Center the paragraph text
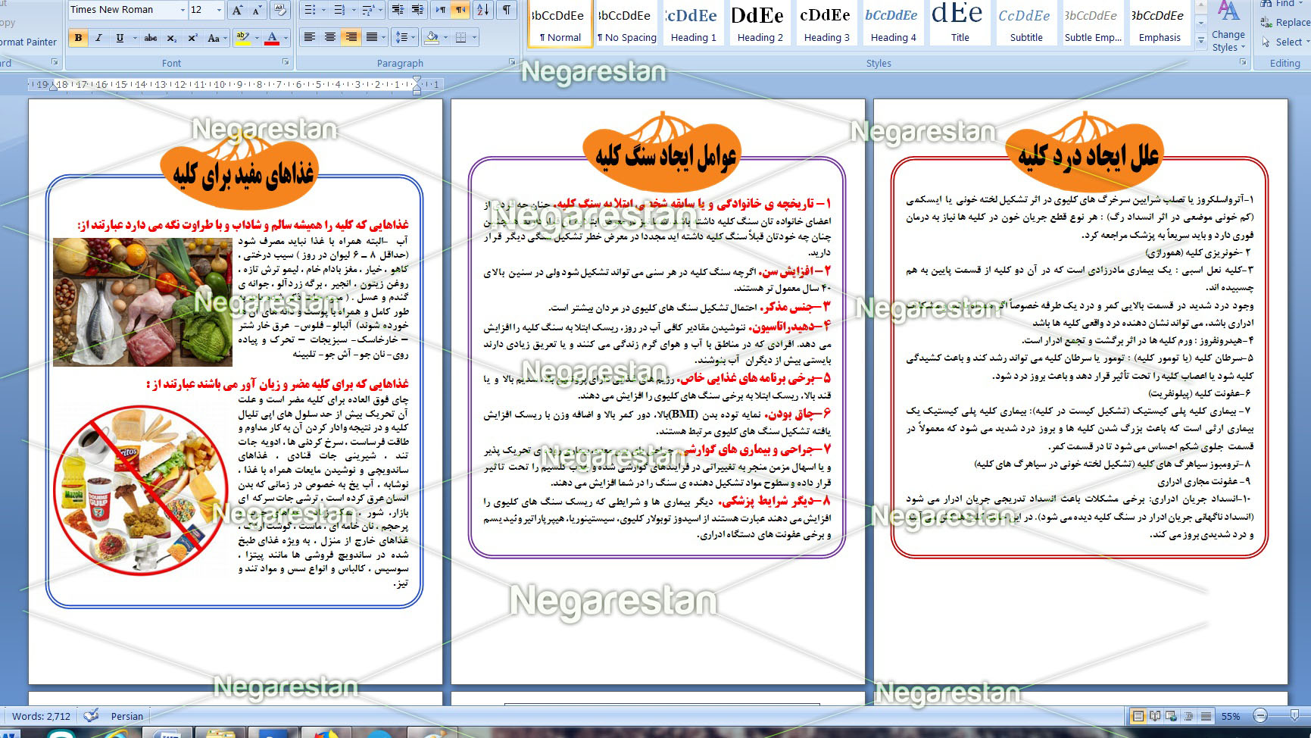The image size is (1311, 738). click(x=329, y=37)
